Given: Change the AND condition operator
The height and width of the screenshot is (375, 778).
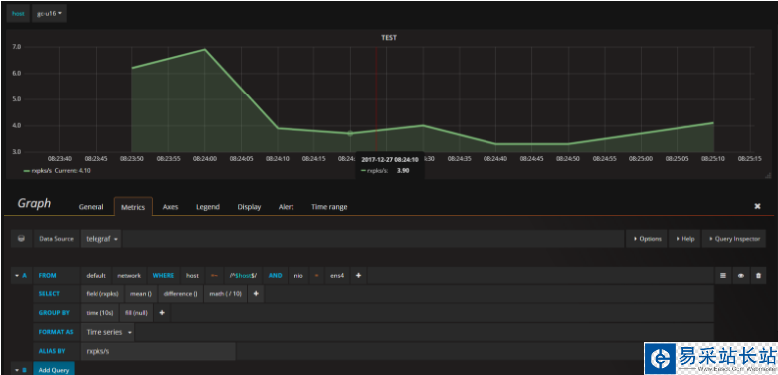Looking at the screenshot, I should pos(275,276).
